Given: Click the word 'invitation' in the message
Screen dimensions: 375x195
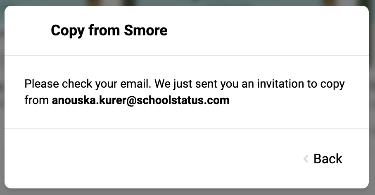Looking at the screenshot, I should [280, 84].
